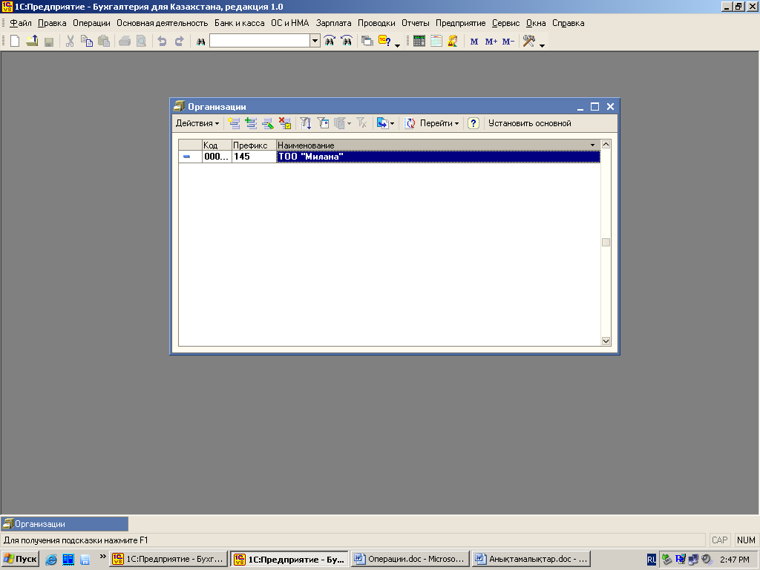Screen dimensions: 760x570
Task: Switch to first 1С:Предприятие taskbar button
Action: (168, 560)
